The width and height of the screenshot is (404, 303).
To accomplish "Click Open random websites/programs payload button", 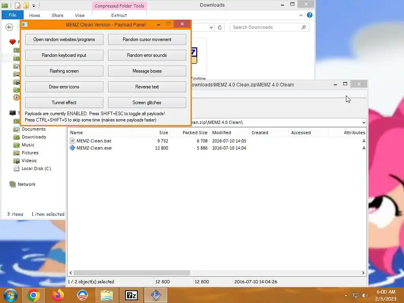I will 64,39.
